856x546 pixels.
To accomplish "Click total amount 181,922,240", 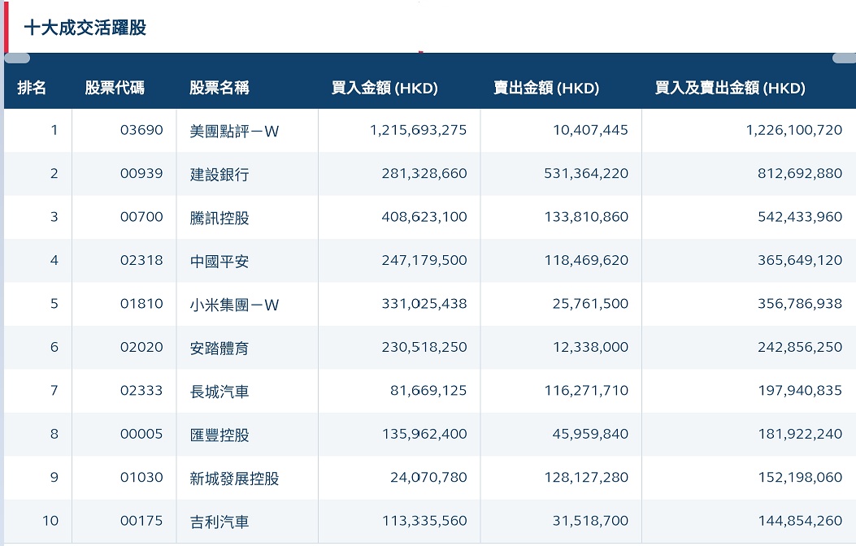I will click(800, 434).
